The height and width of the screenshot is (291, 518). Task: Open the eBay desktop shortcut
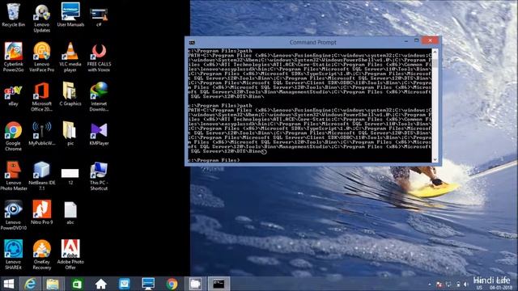pos(13,95)
